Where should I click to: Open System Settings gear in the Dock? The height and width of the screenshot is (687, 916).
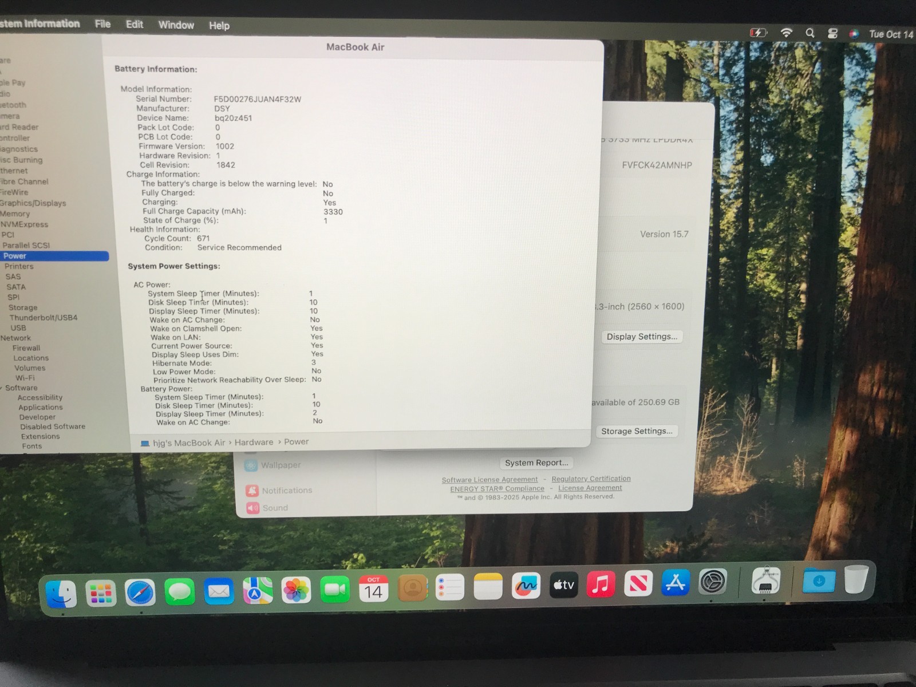click(713, 582)
